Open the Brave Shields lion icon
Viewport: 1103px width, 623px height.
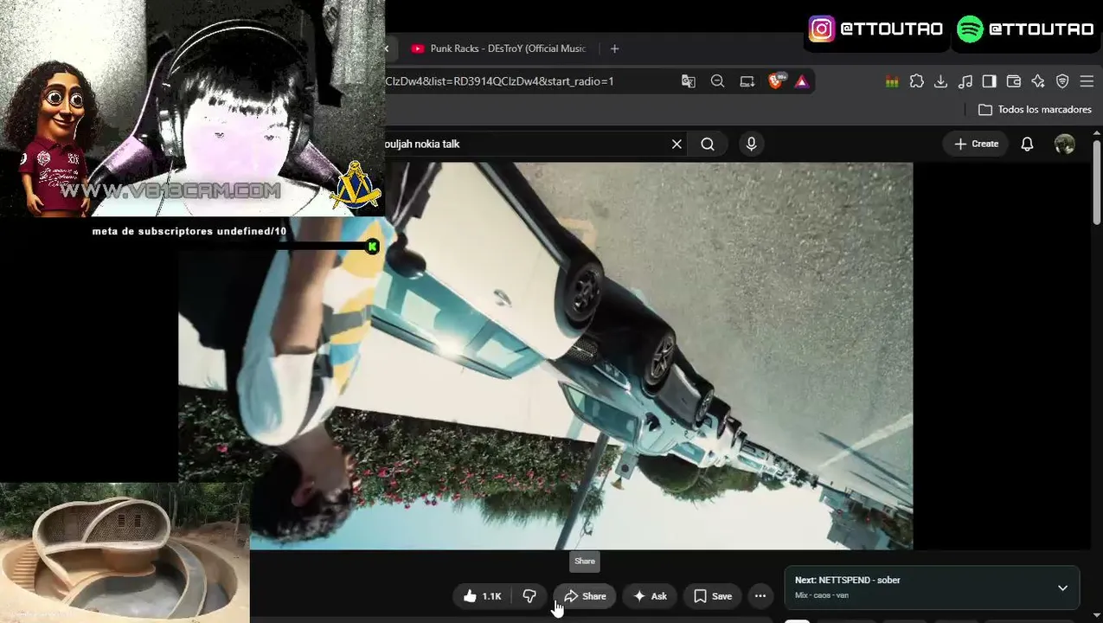(x=776, y=81)
